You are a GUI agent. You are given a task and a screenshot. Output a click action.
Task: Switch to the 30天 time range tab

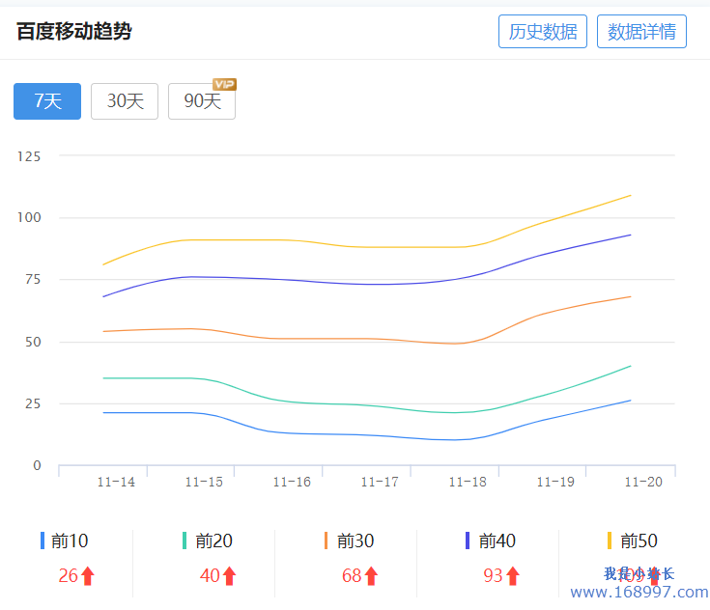point(125,101)
